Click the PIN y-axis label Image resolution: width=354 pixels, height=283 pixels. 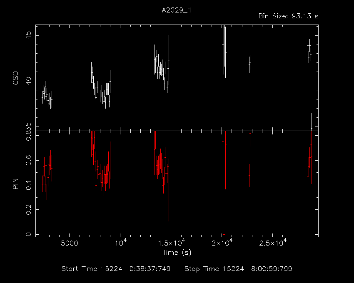[15, 184]
